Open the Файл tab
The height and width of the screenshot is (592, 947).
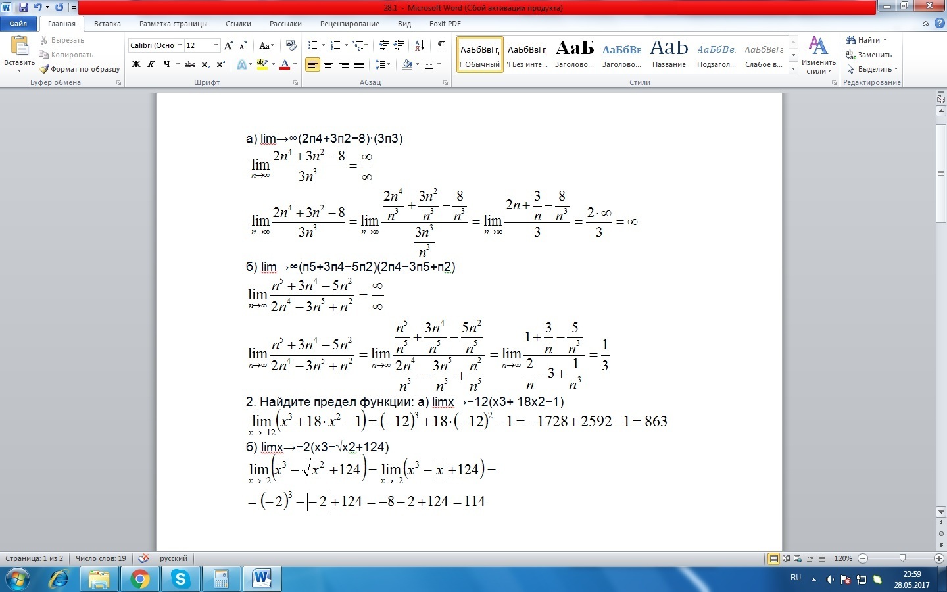[18, 24]
